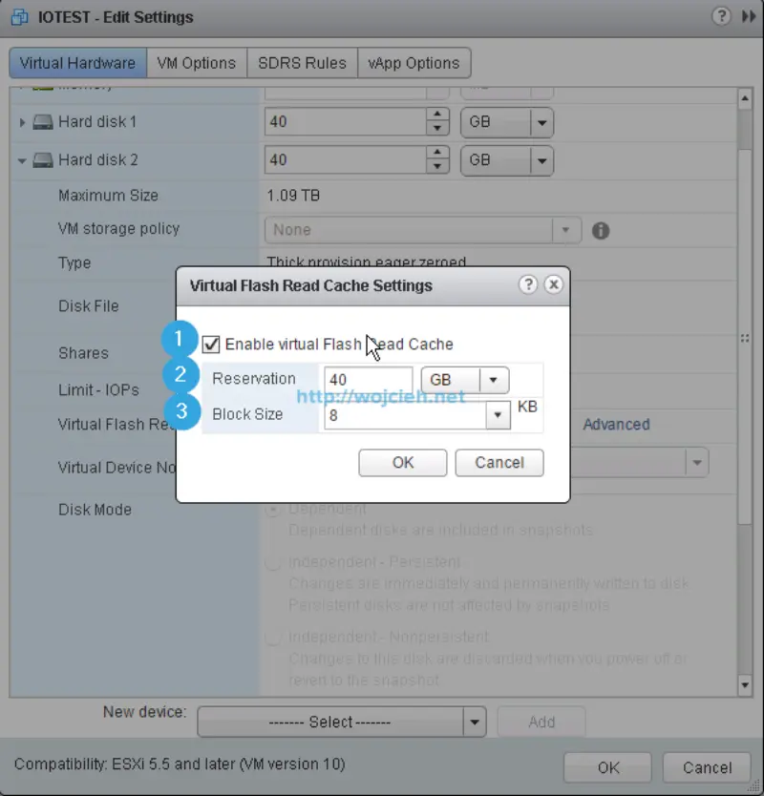Open the GB unit dropdown for Hard disk 1
The width and height of the screenshot is (764, 796).
pyautogui.click(x=540, y=122)
